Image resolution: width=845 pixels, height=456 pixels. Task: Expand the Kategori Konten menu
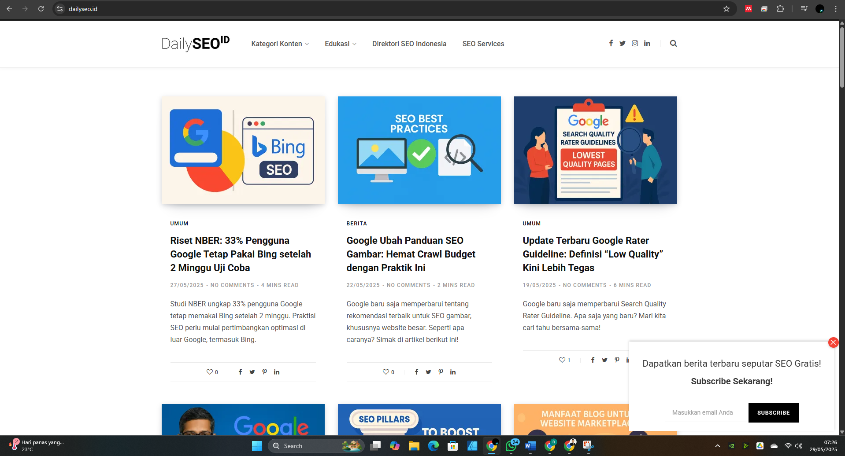pyautogui.click(x=280, y=44)
